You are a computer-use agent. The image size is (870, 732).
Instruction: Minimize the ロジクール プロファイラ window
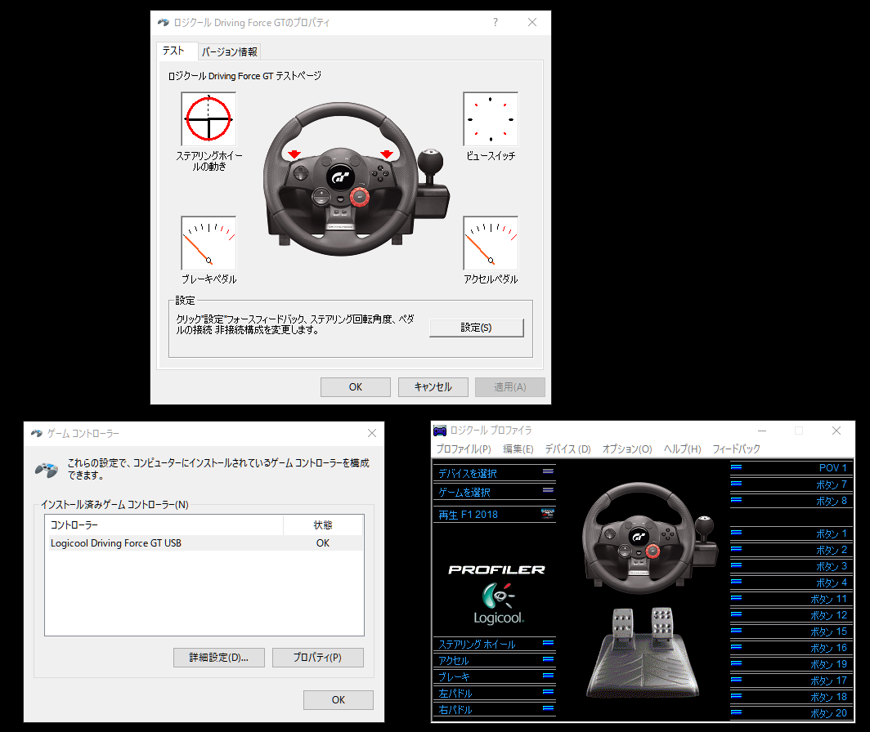tap(762, 431)
